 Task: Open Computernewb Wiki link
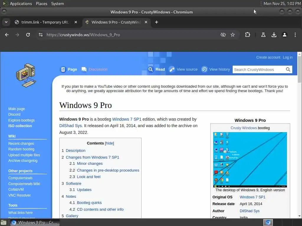pyautogui.click(x=24, y=184)
